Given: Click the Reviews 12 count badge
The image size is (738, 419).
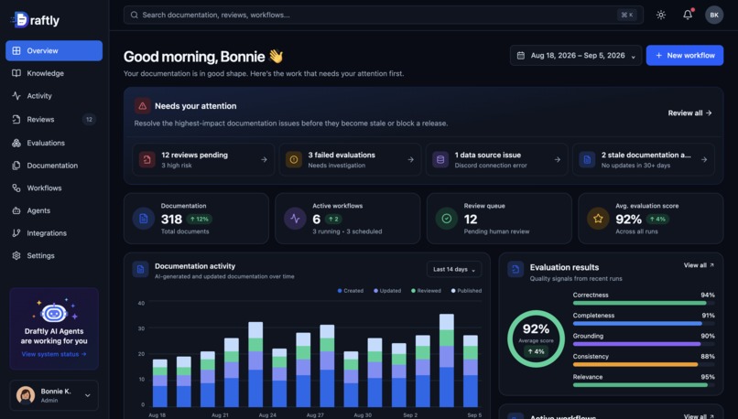Looking at the screenshot, I should [x=89, y=120].
